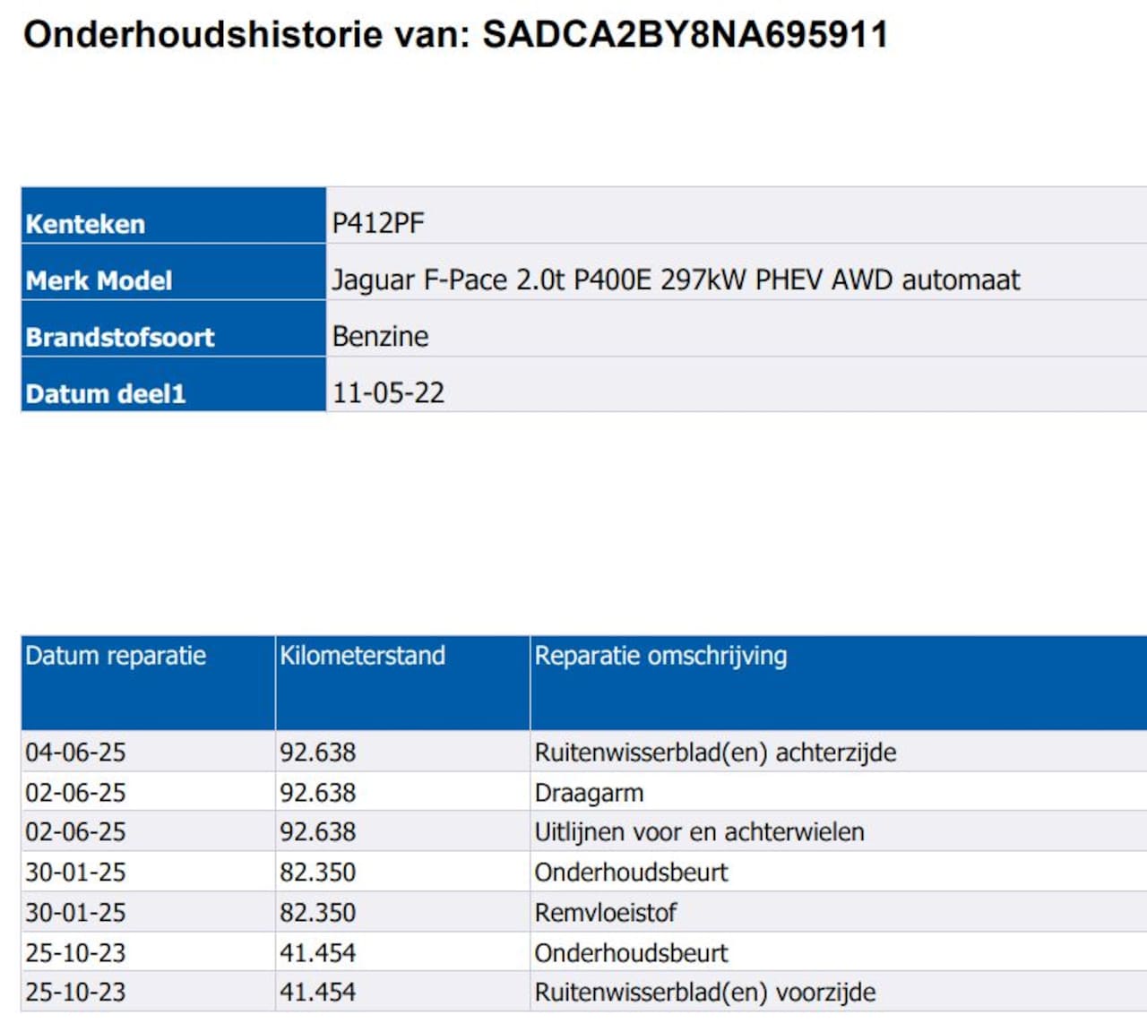Select Uitlijnen voor en achterwielen entry
This screenshot has height=1032, width=1147.
pyautogui.click(x=699, y=832)
